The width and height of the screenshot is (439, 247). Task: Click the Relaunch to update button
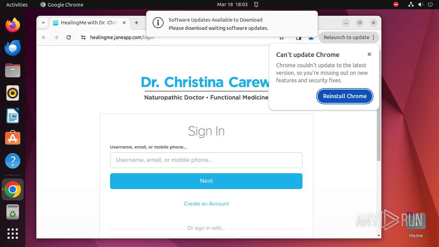(349, 37)
